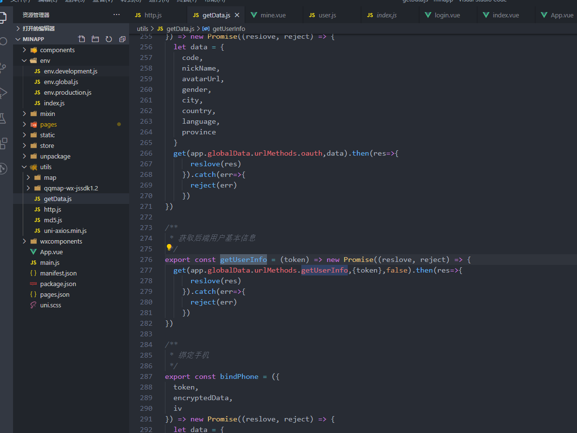This screenshot has height=433, width=577.
Task: Expand the mixin folder
Action: click(x=71, y=114)
